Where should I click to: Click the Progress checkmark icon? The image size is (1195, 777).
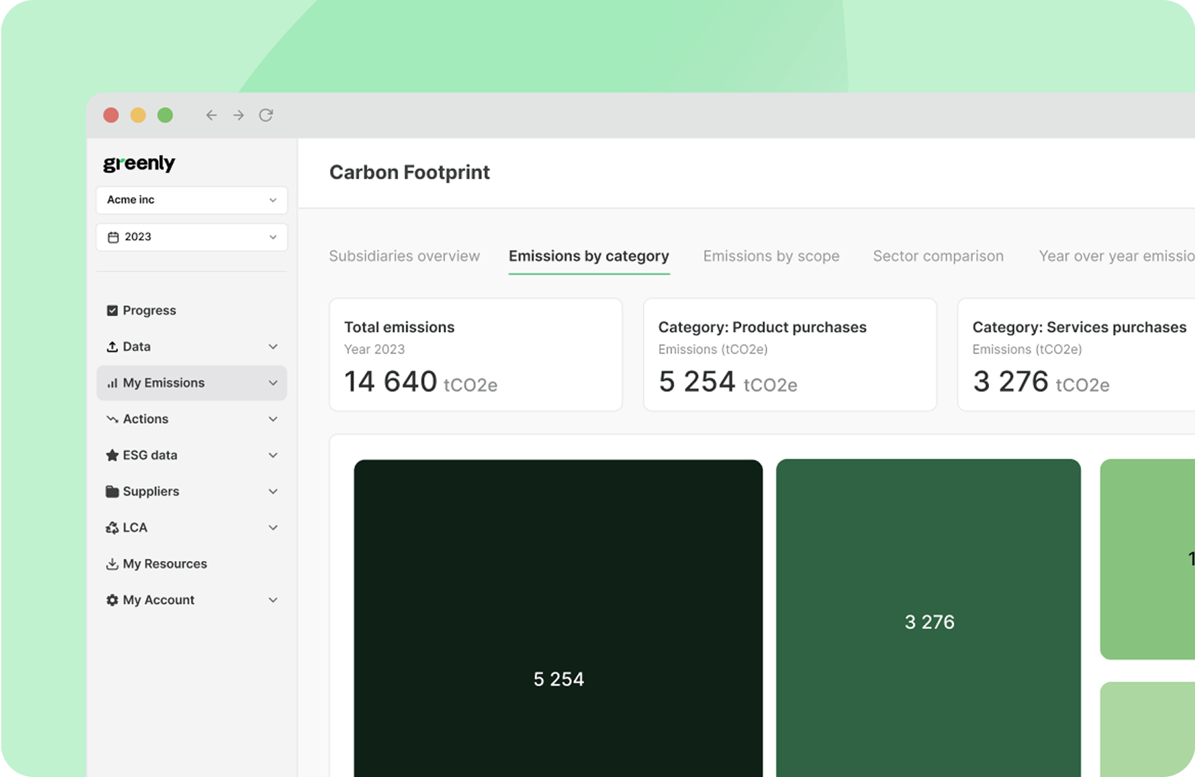(x=112, y=311)
